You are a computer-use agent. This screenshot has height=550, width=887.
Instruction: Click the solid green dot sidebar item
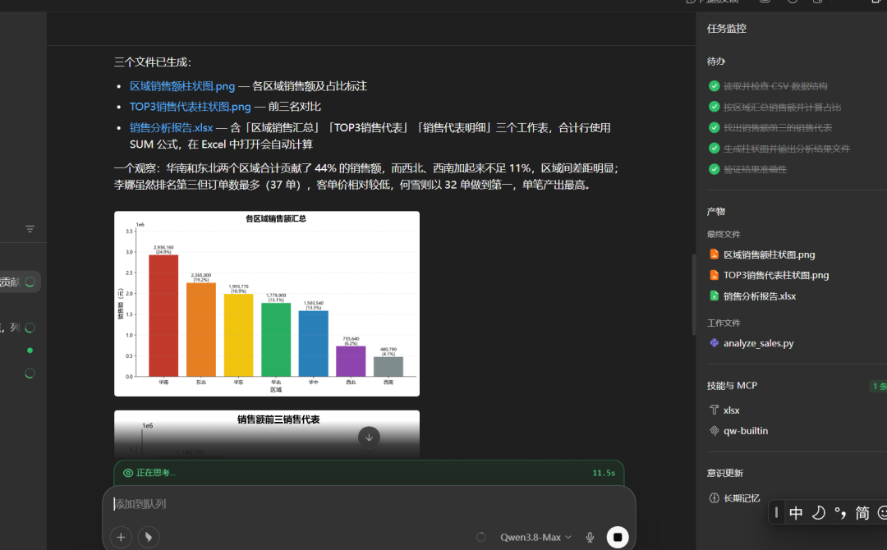[x=30, y=351]
